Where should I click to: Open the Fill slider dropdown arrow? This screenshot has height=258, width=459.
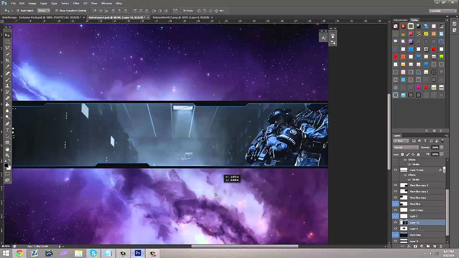[441, 154]
